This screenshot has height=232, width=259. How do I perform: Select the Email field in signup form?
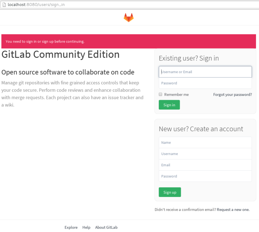click(x=205, y=165)
